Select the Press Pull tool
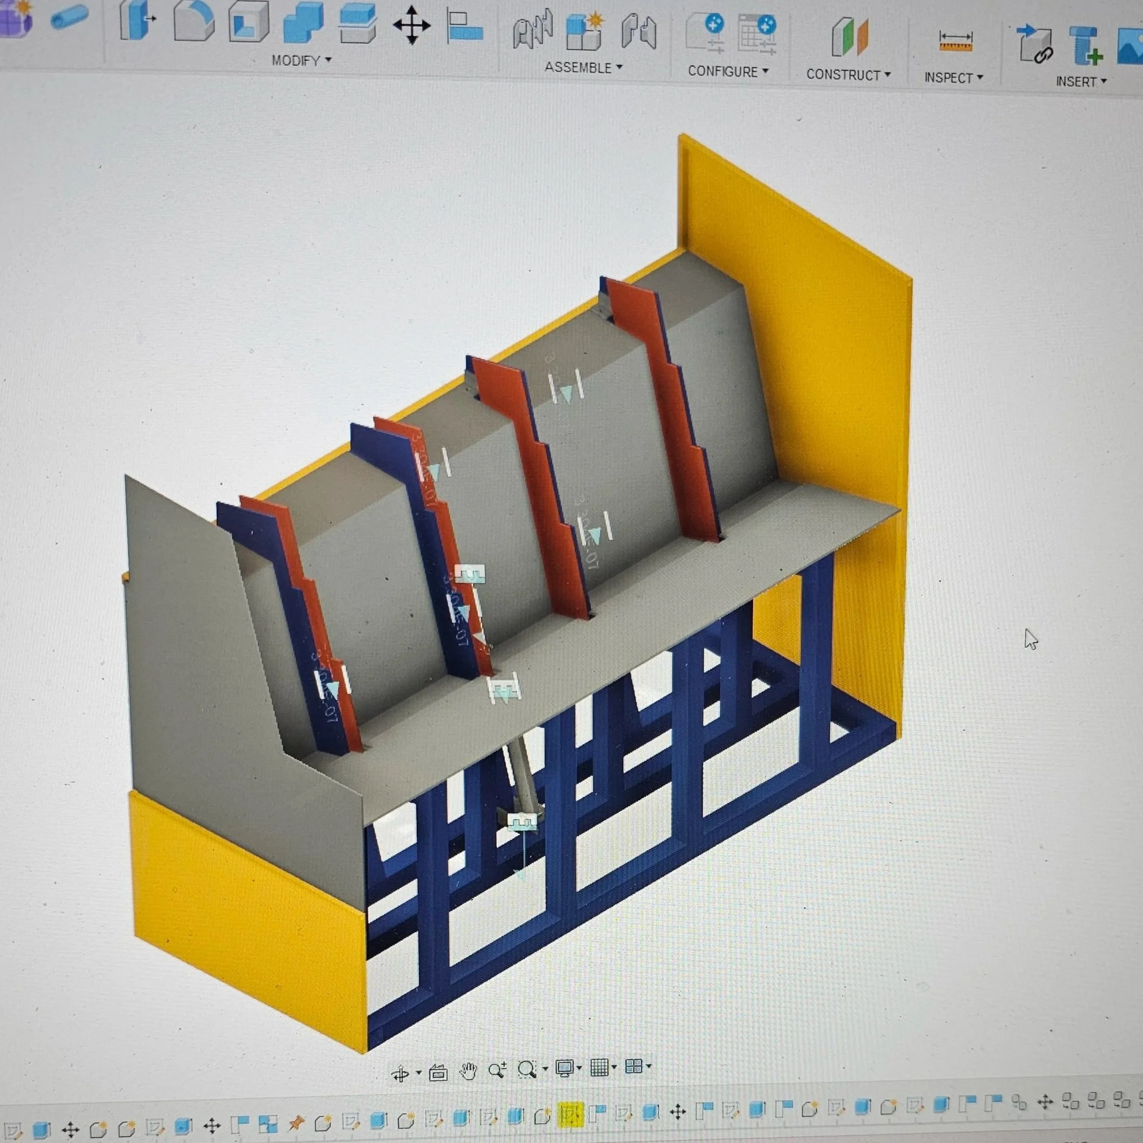 pyautogui.click(x=135, y=21)
